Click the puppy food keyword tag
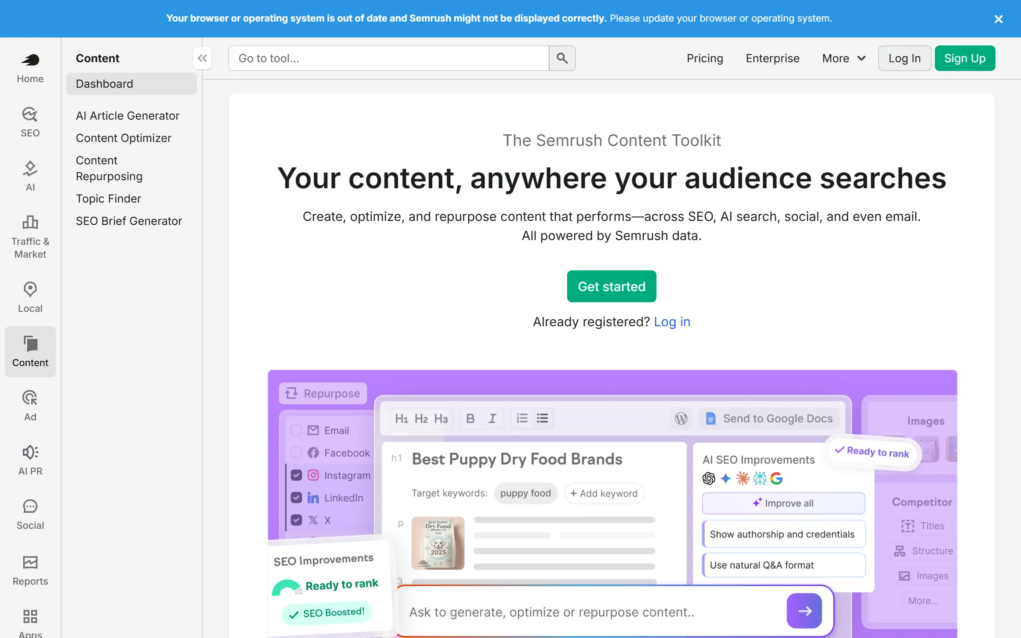1021x638 pixels. pos(525,493)
